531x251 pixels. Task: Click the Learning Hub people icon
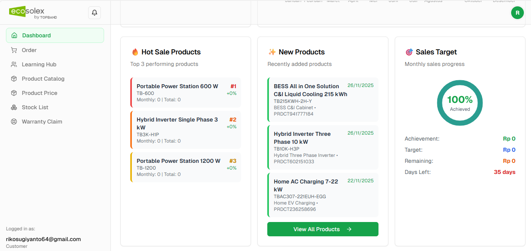(x=14, y=64)
